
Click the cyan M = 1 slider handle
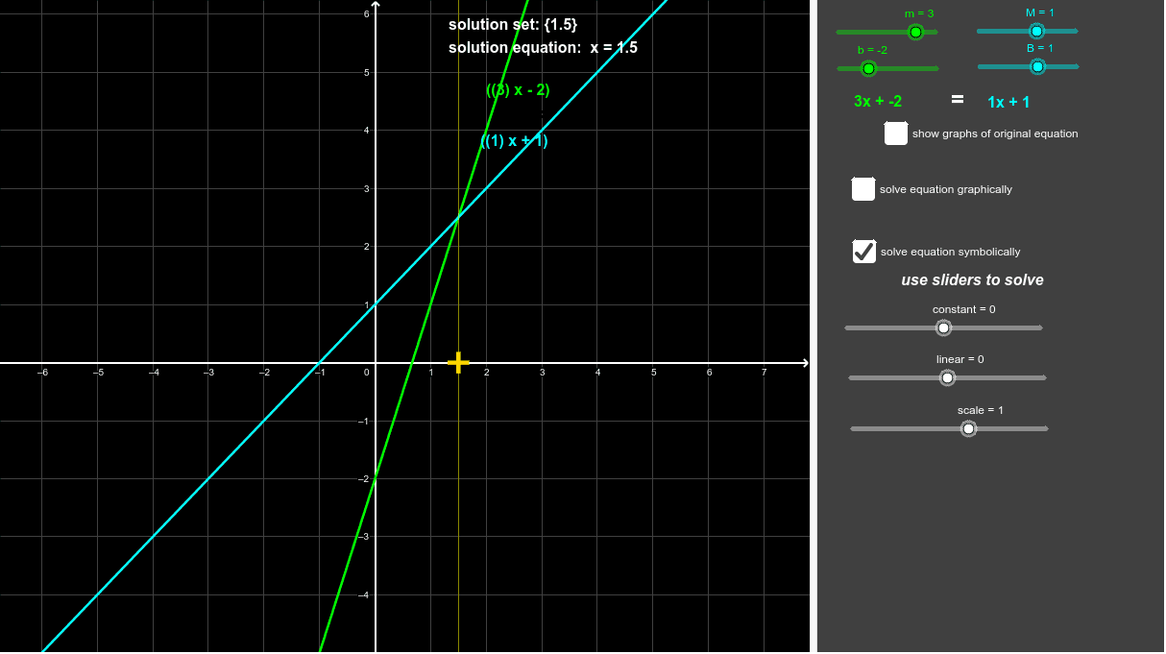coord(1036,31)
